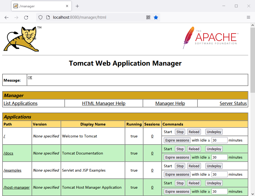Open the /host-manager application link
Viewport: 255px width, 196px height.
pyautogui.click(x=17, y=187)
